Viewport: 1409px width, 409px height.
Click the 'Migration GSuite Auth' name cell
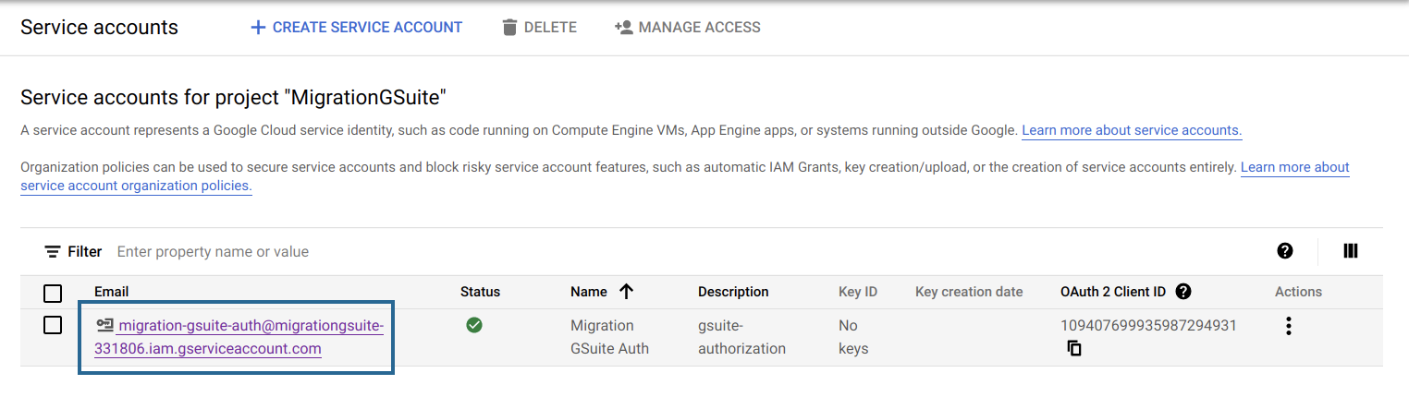(x=609, y=337)
